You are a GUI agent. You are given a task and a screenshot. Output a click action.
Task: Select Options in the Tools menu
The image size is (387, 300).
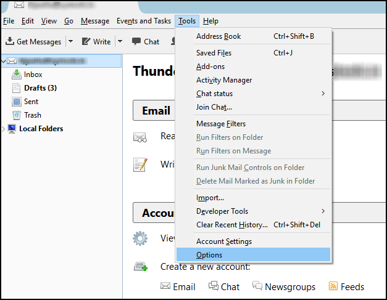[253, 254]
